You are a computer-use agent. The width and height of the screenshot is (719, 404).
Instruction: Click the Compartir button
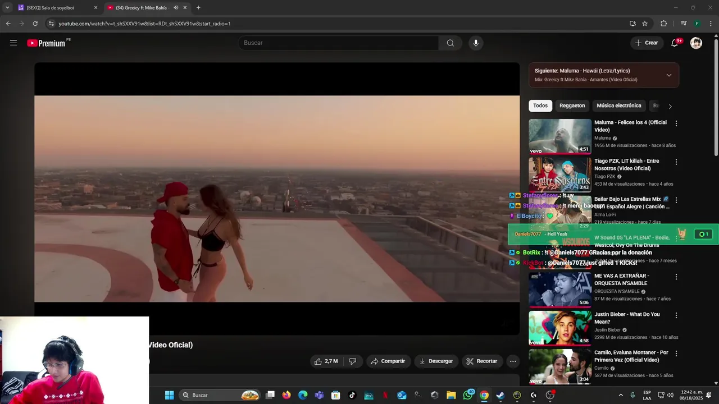point(388,361)
